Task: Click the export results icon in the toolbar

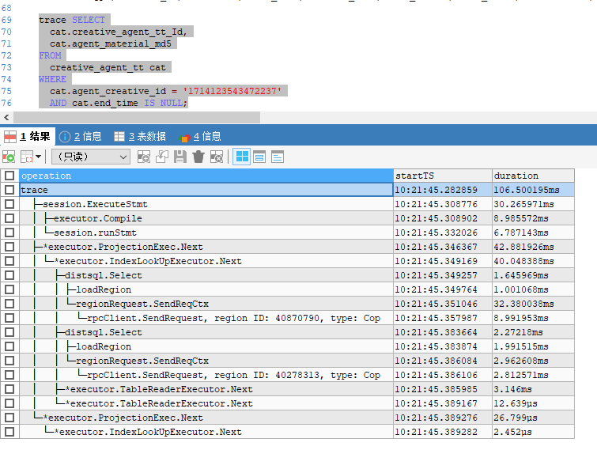Action: [x=9, y=157]
